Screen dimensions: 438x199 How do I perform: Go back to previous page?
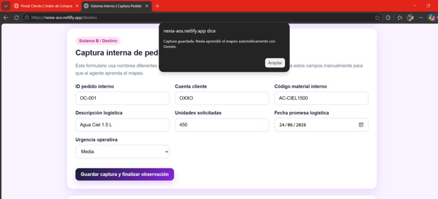point(6,17)
